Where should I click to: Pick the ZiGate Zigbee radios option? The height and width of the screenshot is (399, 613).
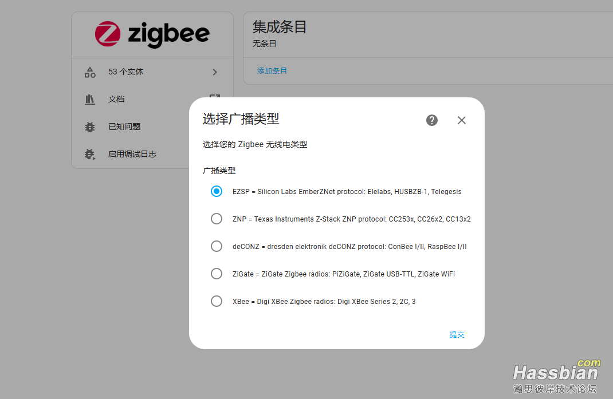[x=216, y=274]
